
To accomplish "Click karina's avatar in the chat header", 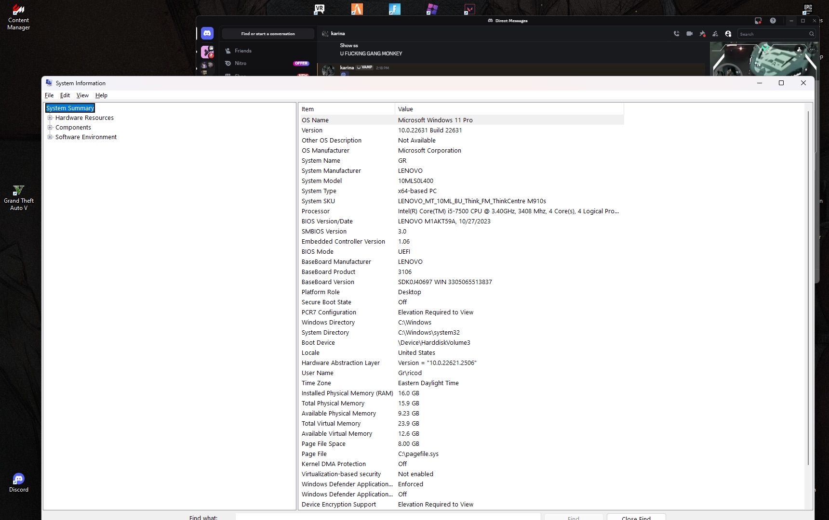I will 325,34.
